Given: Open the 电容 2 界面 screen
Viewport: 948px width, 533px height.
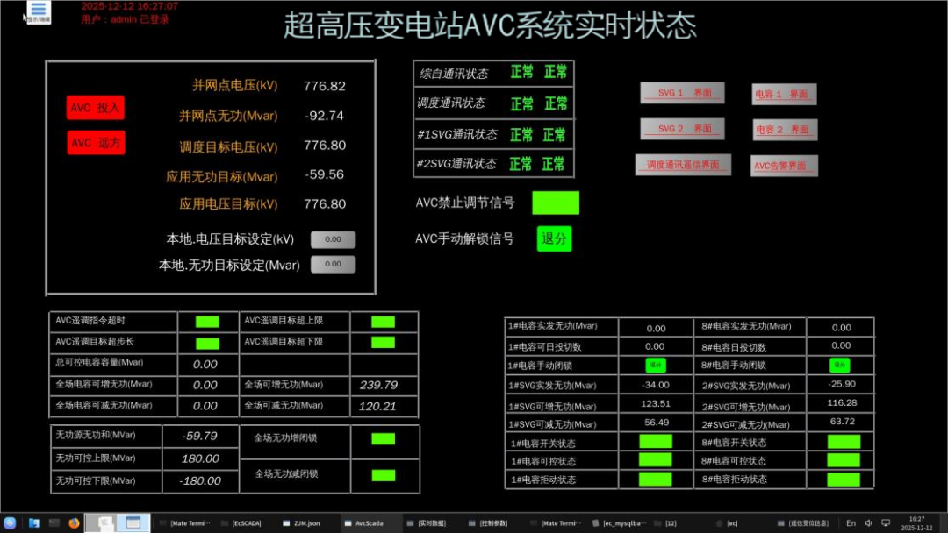Looking at the screenshot, I should [783, 128].
